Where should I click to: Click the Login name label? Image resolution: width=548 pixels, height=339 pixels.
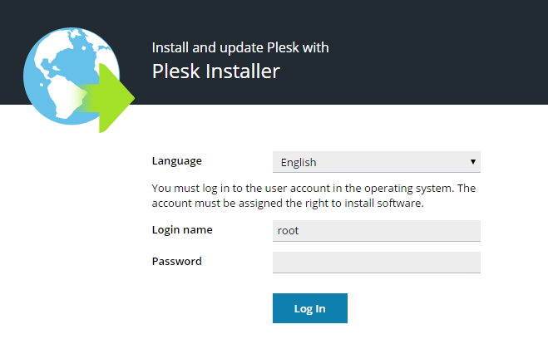click(x=182, y=229)
